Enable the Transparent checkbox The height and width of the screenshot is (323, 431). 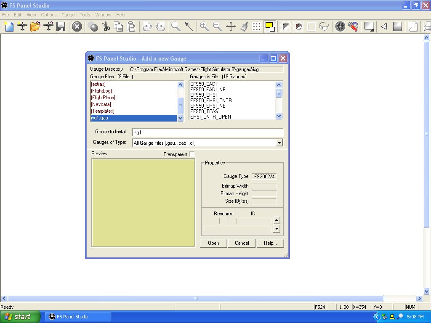[192, 154]
